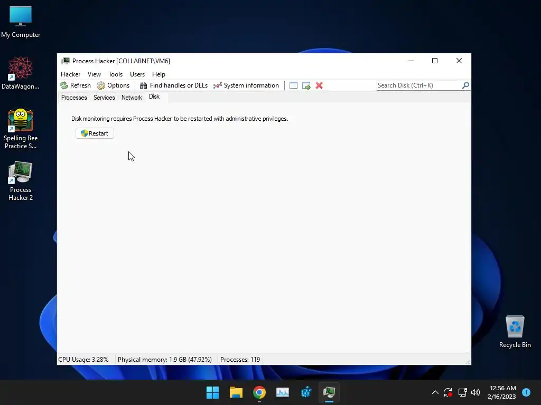Select the Process Hacker 2 desktop shortcut
Viewport: 541px width, 405px height.
click(21, 181)
